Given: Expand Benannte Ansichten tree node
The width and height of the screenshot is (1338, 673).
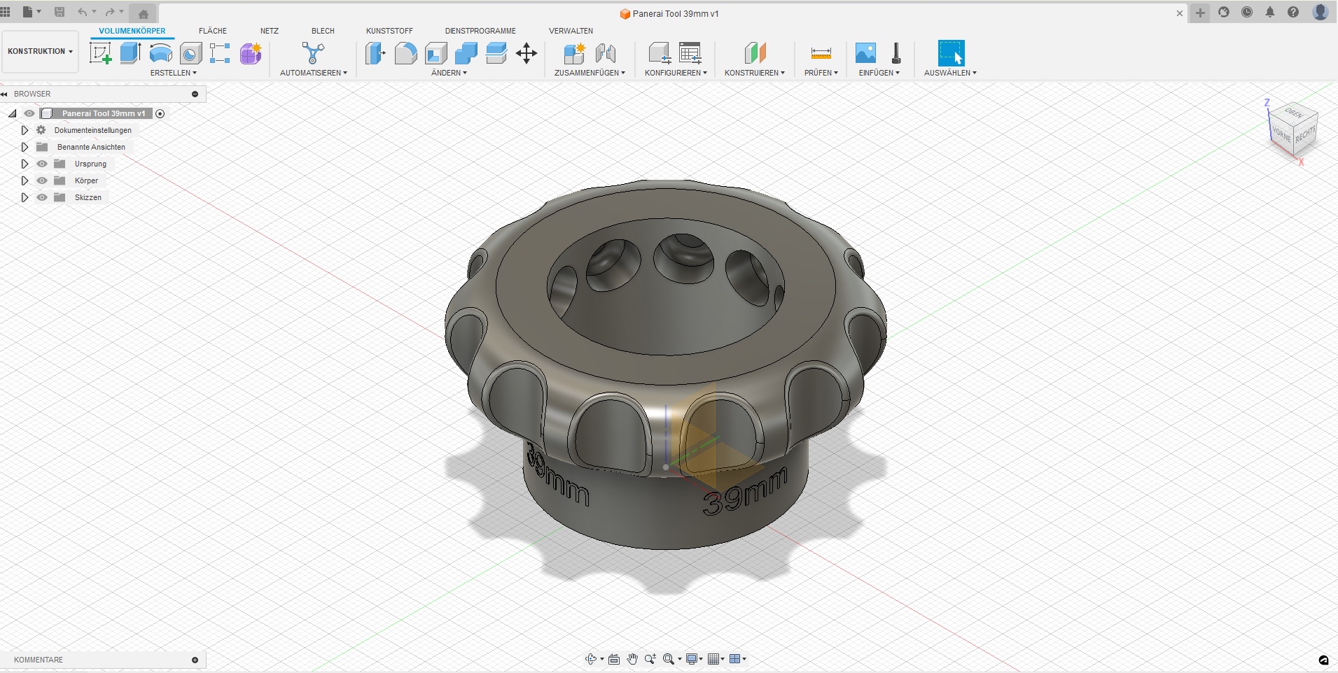Looking at the screenshot, I should tap(25, 147).
